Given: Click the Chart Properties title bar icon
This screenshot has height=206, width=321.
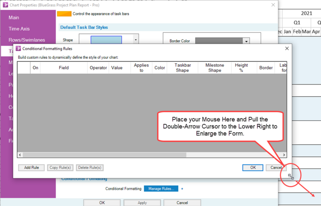Looking at the screenshot, I should tap(6, 5).
